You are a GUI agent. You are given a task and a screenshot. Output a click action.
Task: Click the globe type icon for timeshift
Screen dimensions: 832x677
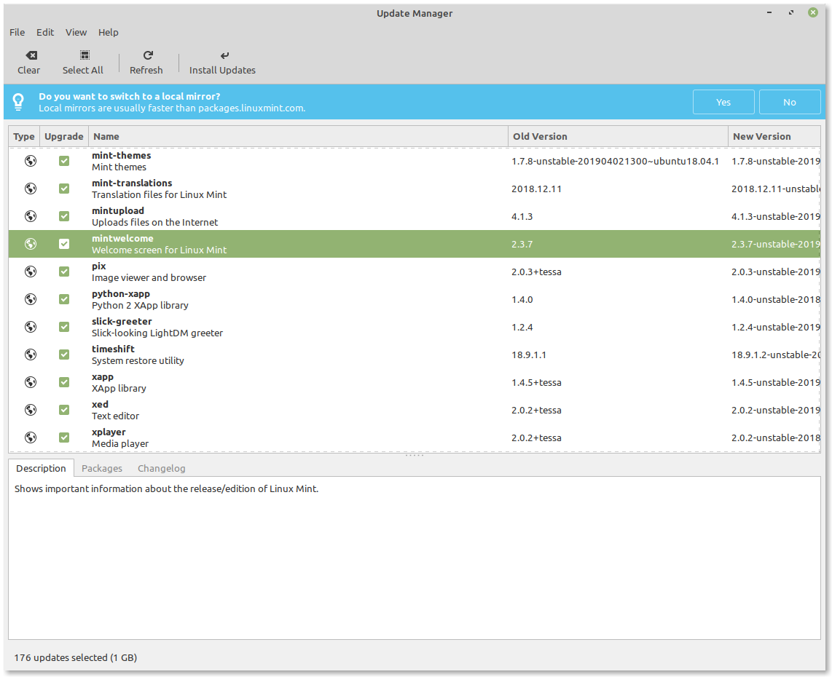tap(31, 354)
